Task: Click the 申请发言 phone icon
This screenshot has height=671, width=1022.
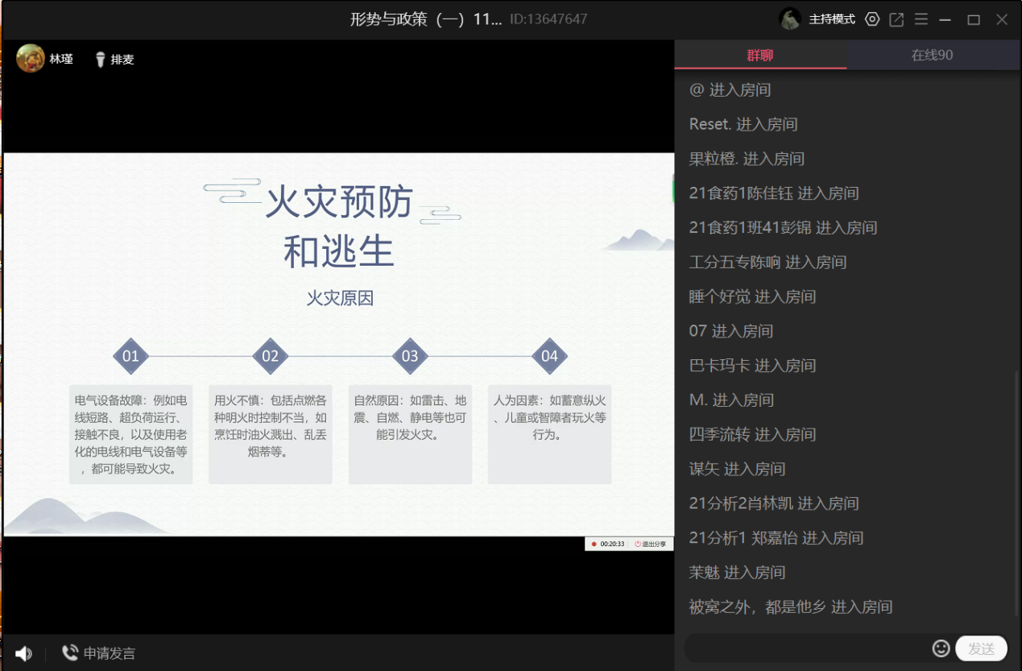Action: [70, 652]
